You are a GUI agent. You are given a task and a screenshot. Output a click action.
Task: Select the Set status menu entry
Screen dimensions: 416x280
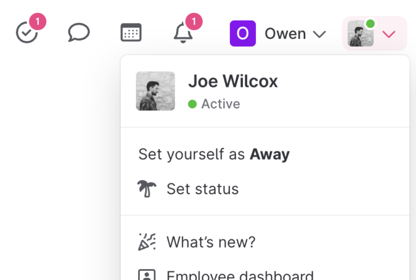coord(202,189)
